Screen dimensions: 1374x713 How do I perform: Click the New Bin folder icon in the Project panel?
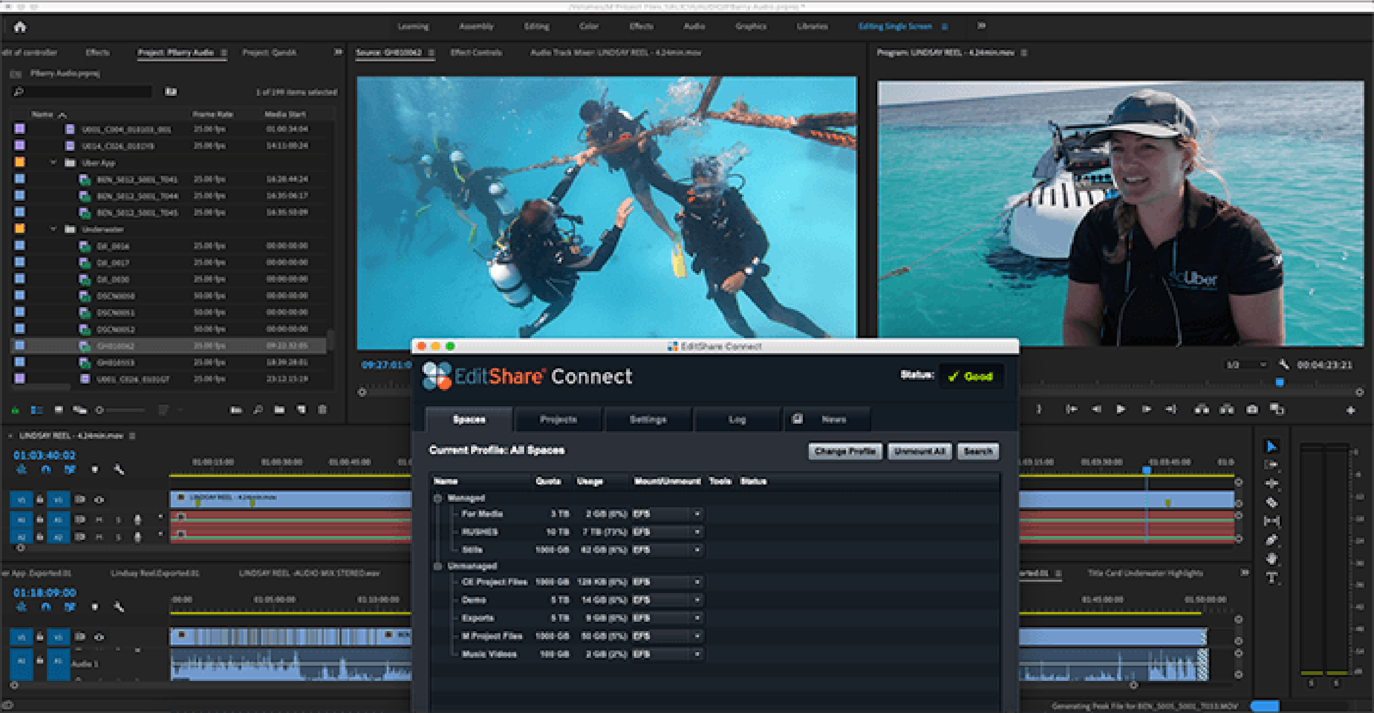pos(279,409)
